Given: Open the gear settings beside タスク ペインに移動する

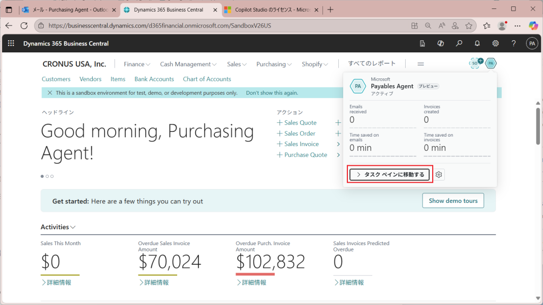Looking at the screenshot, I should coord(439,175).
